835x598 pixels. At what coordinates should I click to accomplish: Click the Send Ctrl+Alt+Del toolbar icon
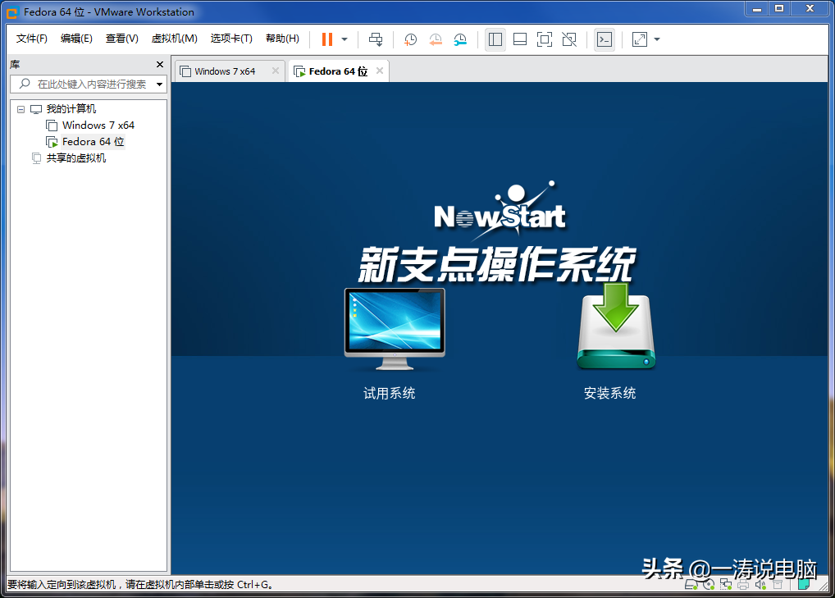[376, 39]
